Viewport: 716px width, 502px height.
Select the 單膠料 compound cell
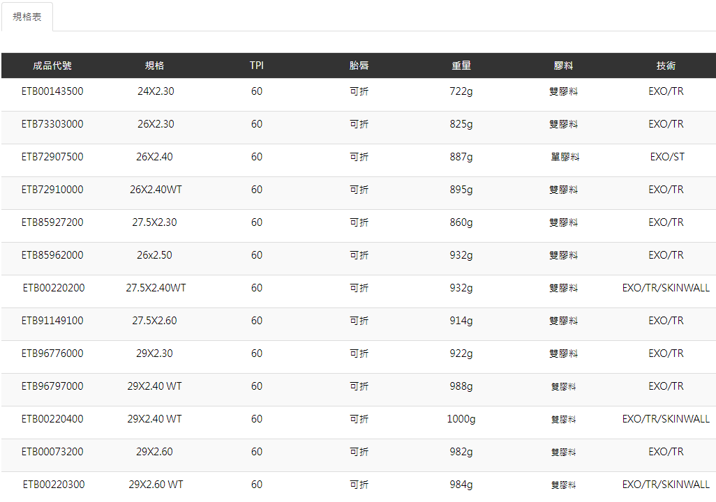point(565,157)
